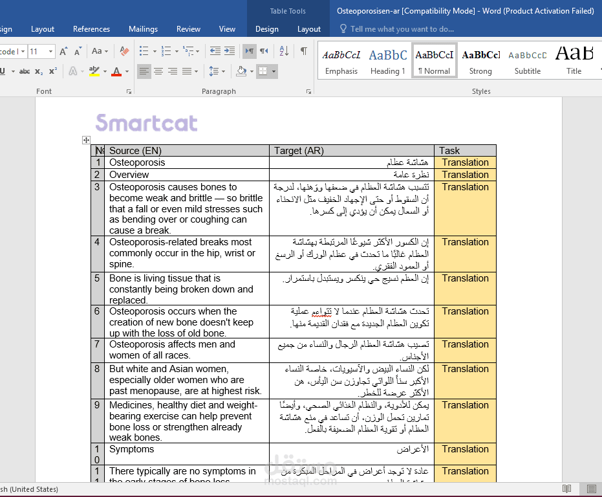Open Font dialog launcher
This screenshot has height=497, width=602.
click(x=129, y=91)
